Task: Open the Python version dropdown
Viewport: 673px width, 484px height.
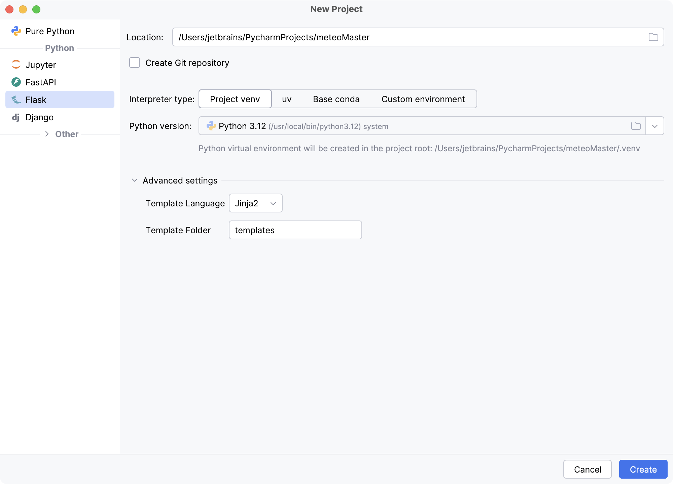Action: (654, 126)
